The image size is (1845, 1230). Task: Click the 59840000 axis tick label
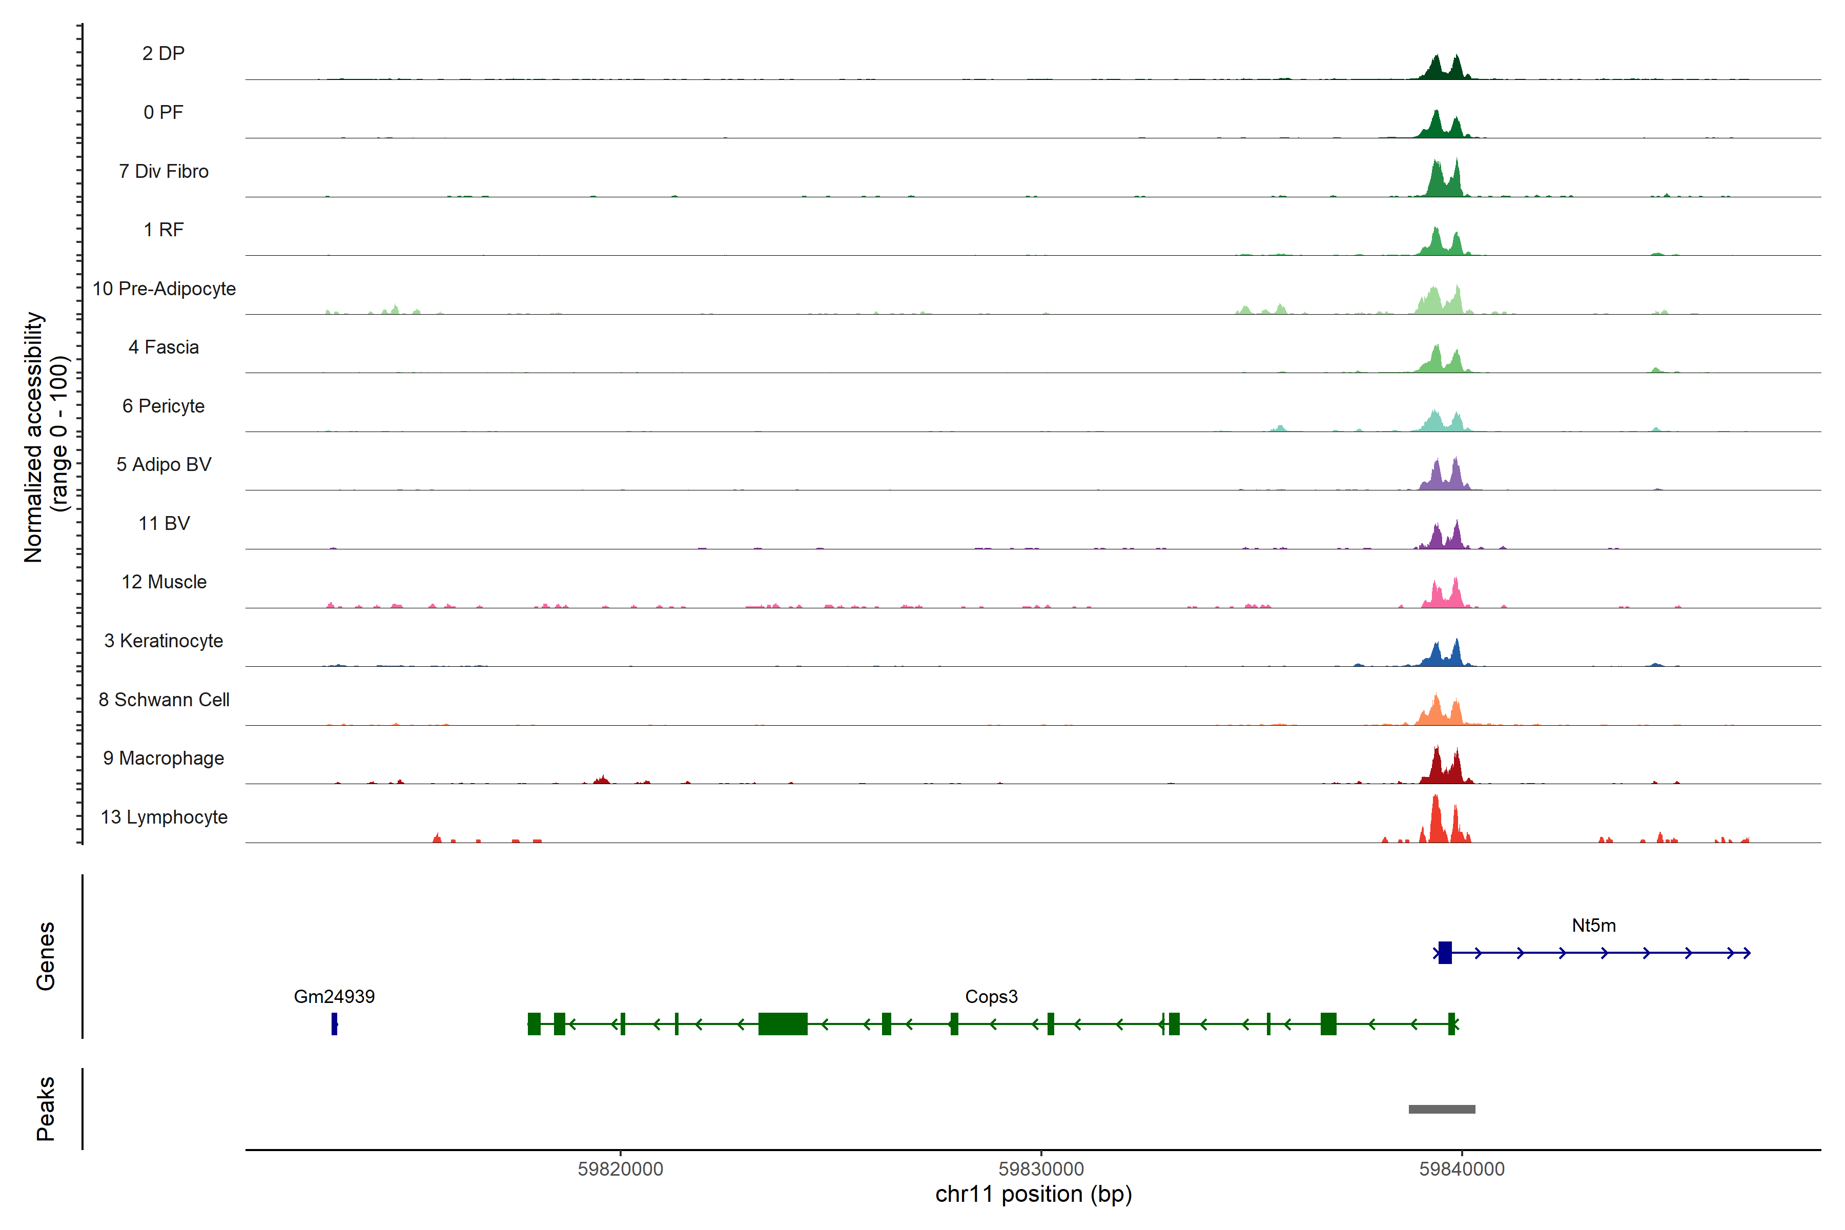[1462, 1169]
